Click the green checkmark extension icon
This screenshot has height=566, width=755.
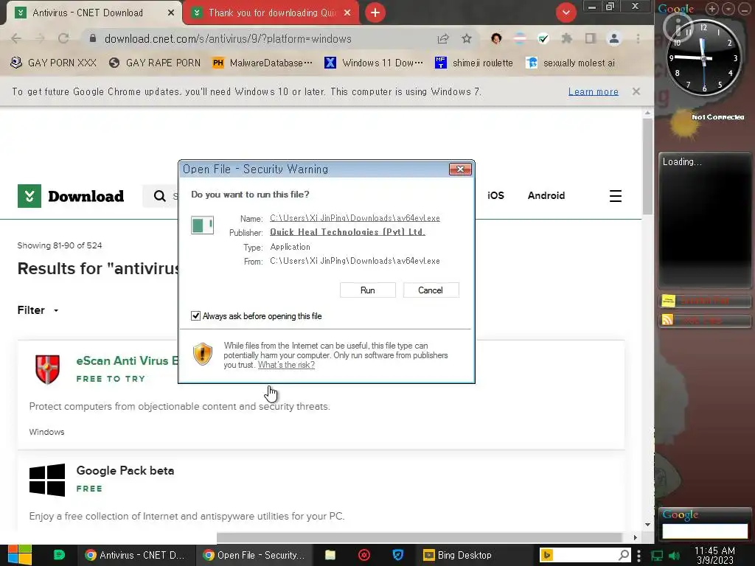[543, 38]
